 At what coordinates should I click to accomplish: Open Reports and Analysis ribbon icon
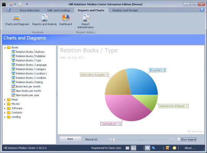pos(44,18)
